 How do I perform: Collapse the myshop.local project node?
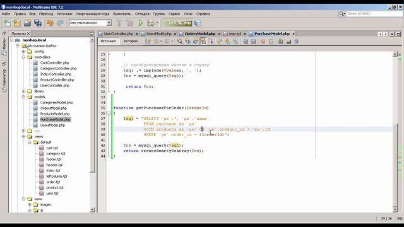[x=11, y=40]
